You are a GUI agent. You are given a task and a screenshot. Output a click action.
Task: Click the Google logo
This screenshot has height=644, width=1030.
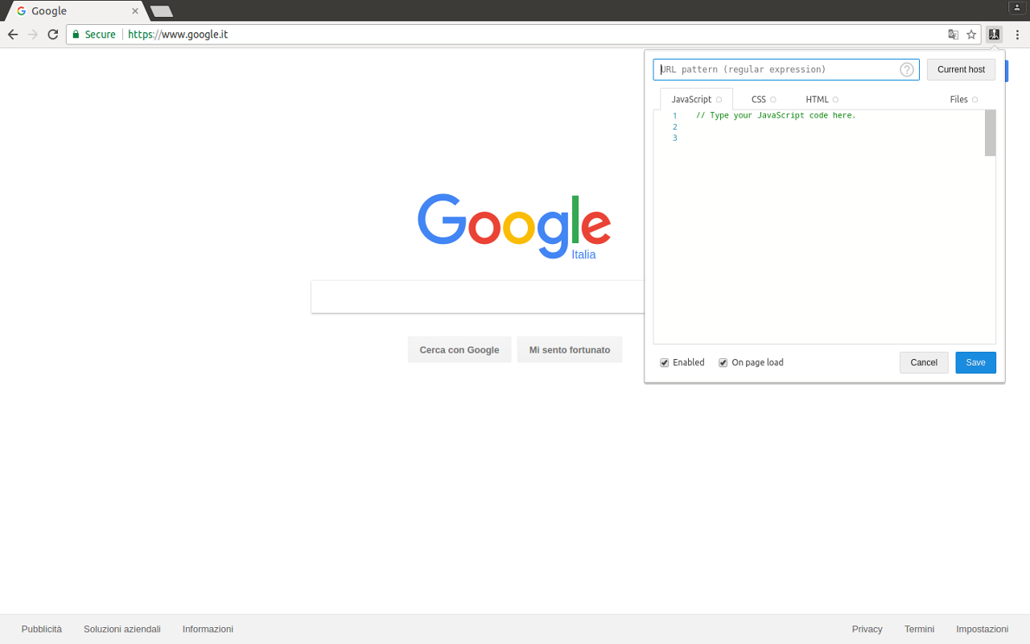click(513, 226)
